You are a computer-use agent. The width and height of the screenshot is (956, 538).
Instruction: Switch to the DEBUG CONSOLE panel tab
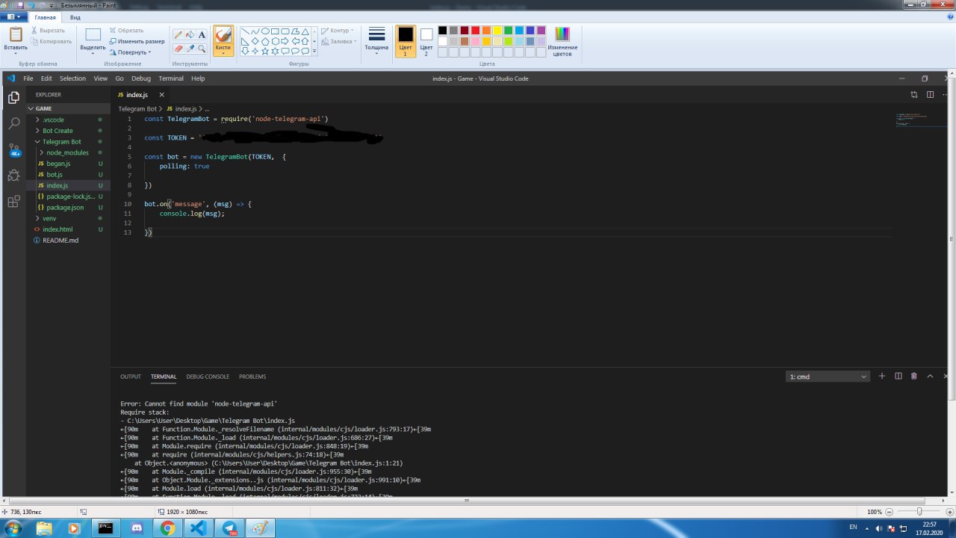(208, 377)
